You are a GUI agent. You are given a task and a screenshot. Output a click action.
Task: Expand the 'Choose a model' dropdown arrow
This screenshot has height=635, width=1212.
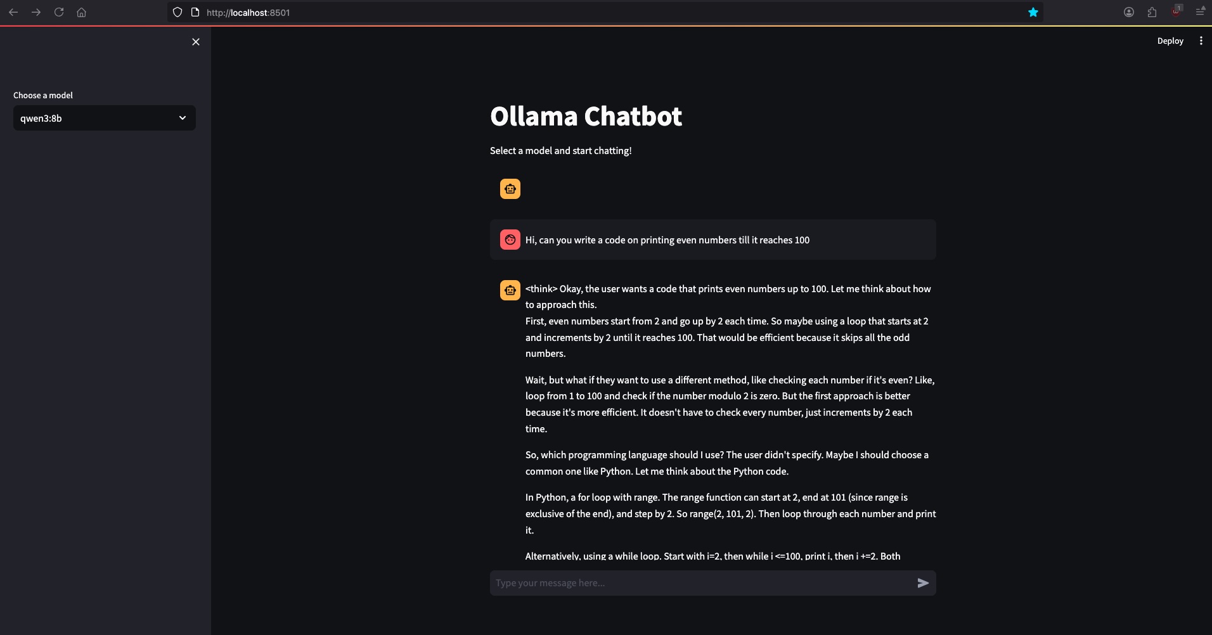coord(183,118)
